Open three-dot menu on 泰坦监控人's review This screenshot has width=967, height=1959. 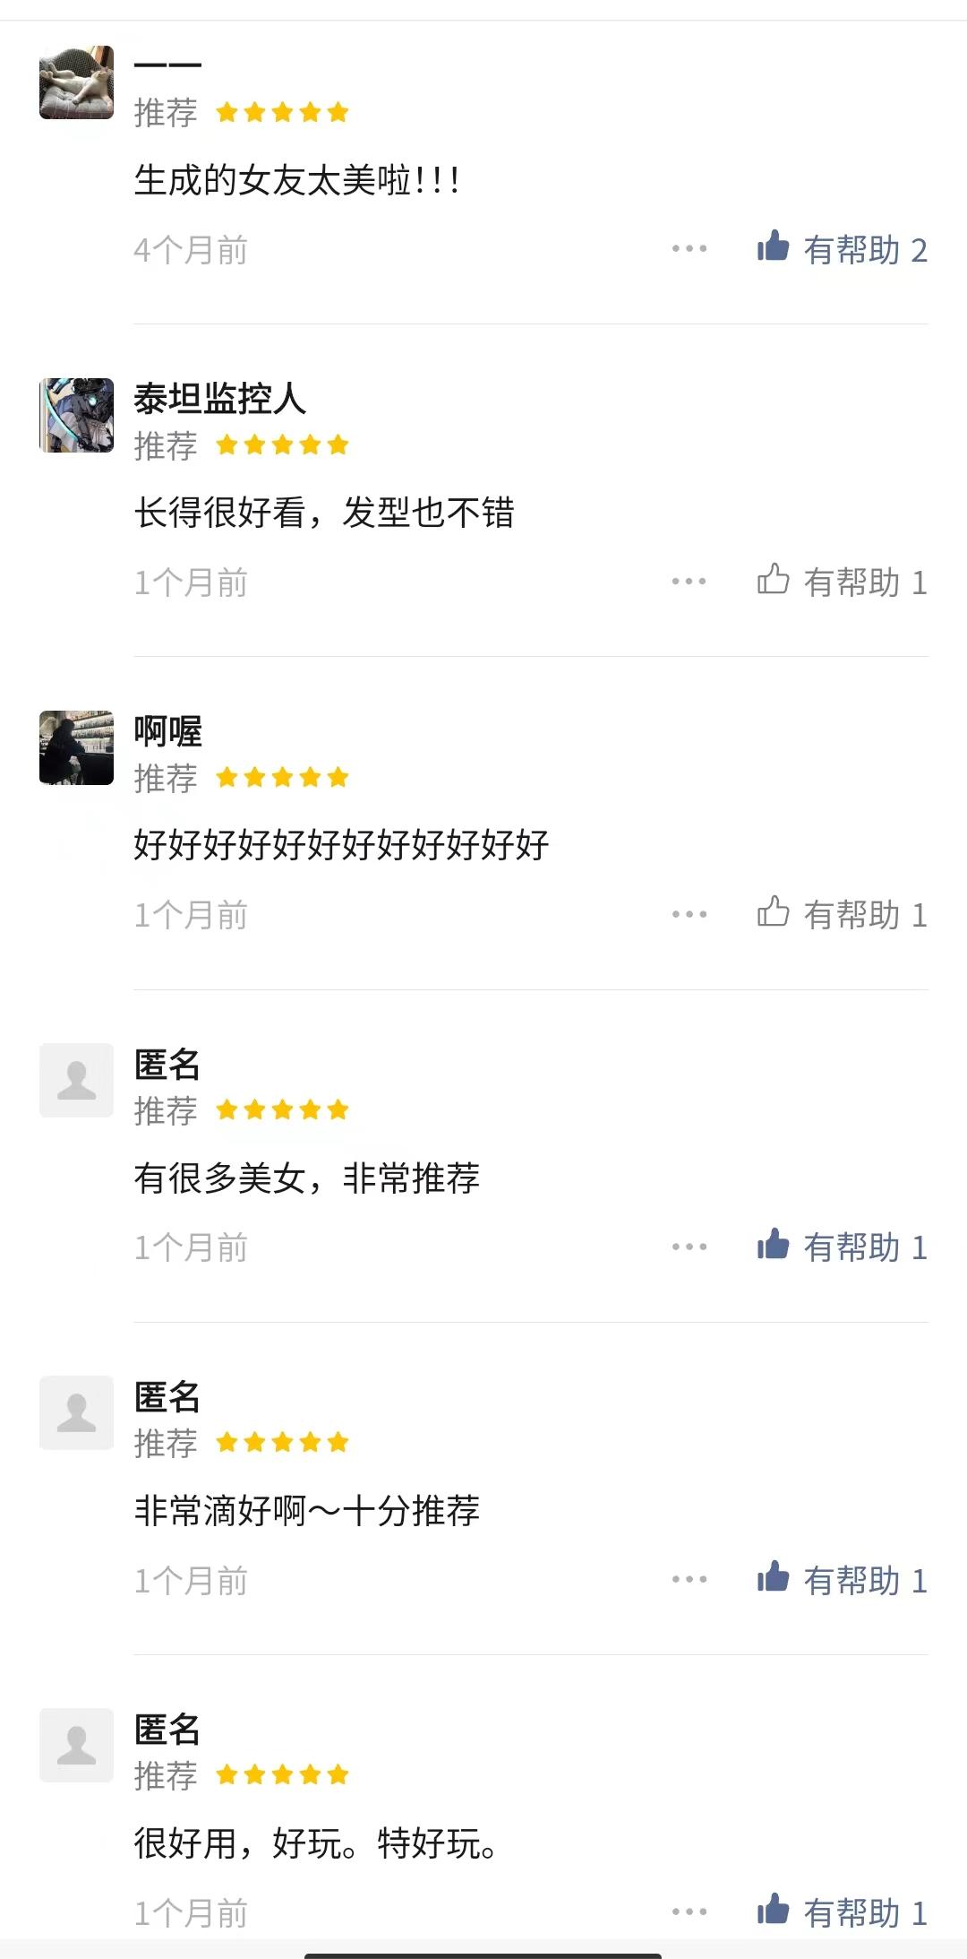click(x=689, y=582)
